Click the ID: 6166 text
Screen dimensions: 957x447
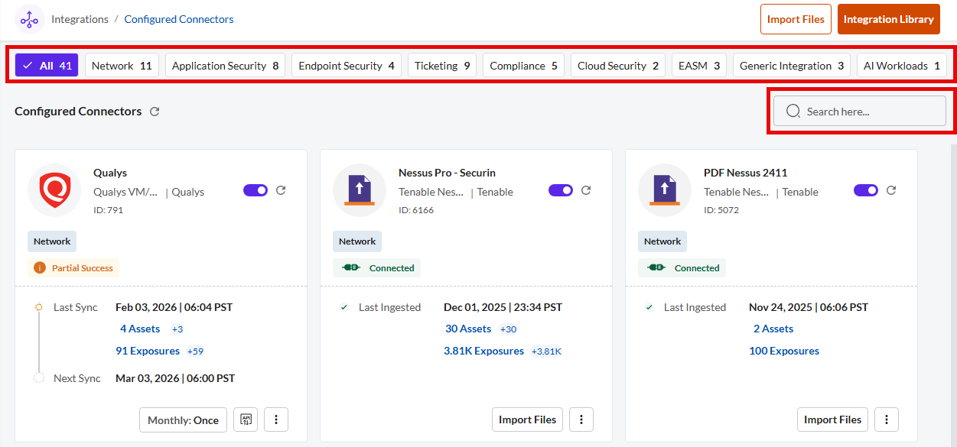(416, 210)
